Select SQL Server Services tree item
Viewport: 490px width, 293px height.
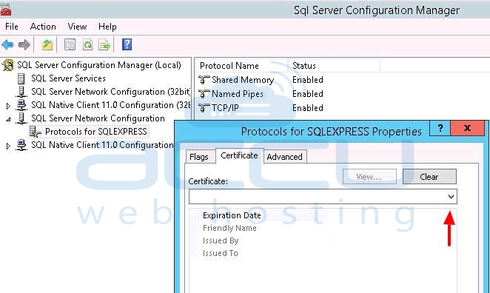[x=68, y=78]
